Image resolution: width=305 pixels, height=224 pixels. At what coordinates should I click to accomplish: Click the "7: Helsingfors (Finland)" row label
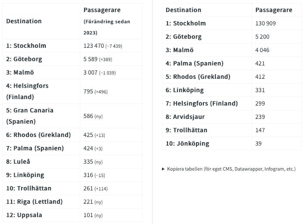[x=202, y=103]
